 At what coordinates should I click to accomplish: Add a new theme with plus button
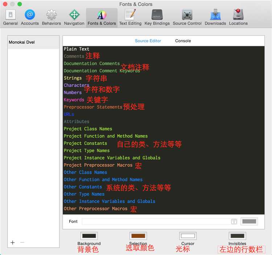[x=12, y=242]
